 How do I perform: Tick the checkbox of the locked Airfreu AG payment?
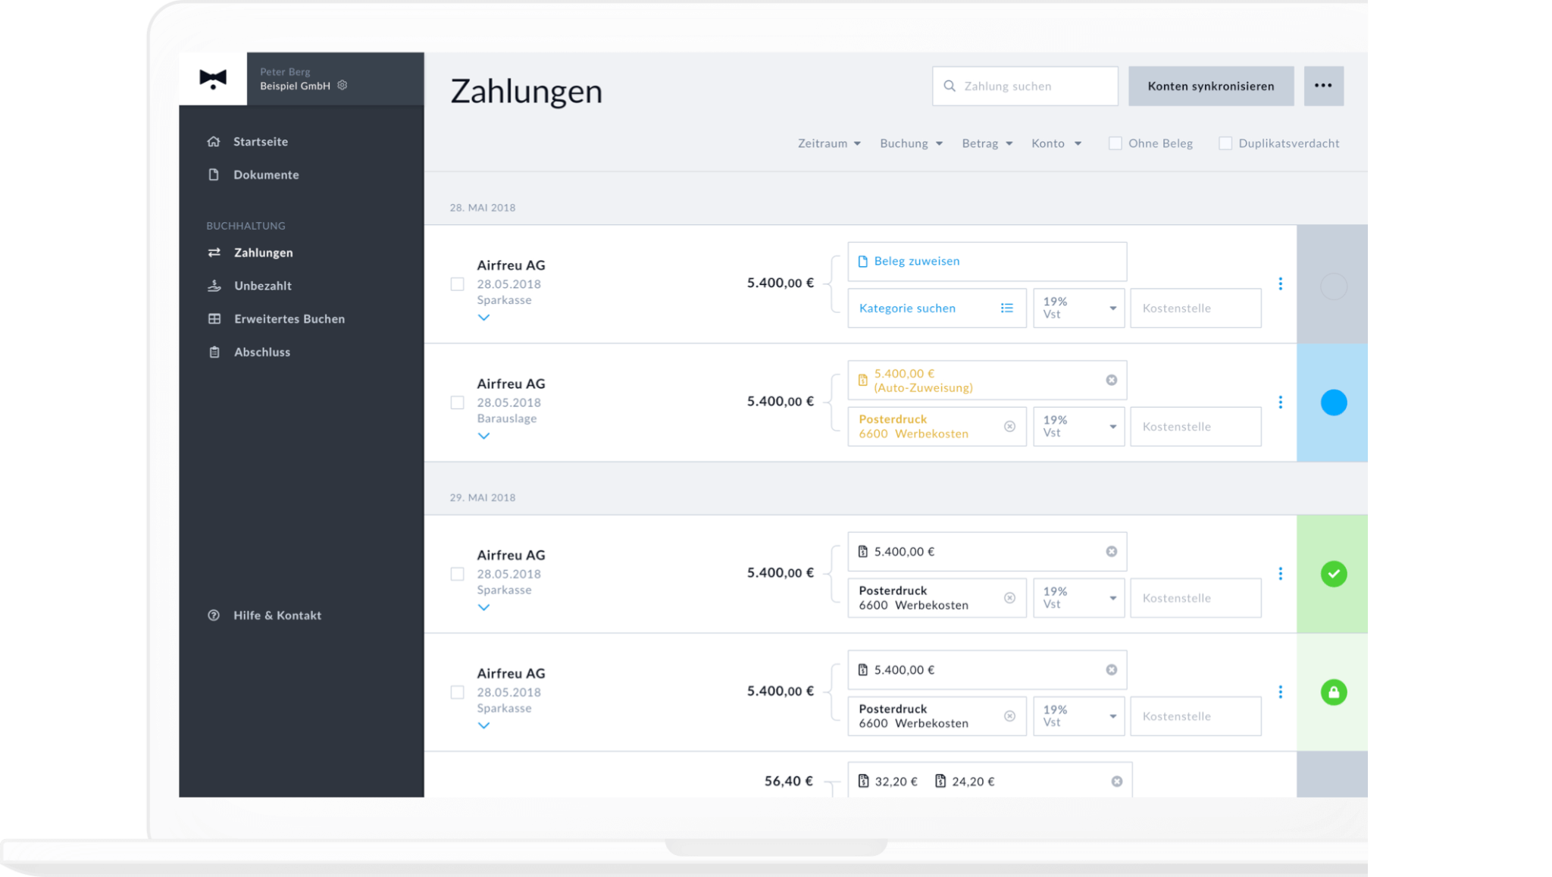point(457,692)
